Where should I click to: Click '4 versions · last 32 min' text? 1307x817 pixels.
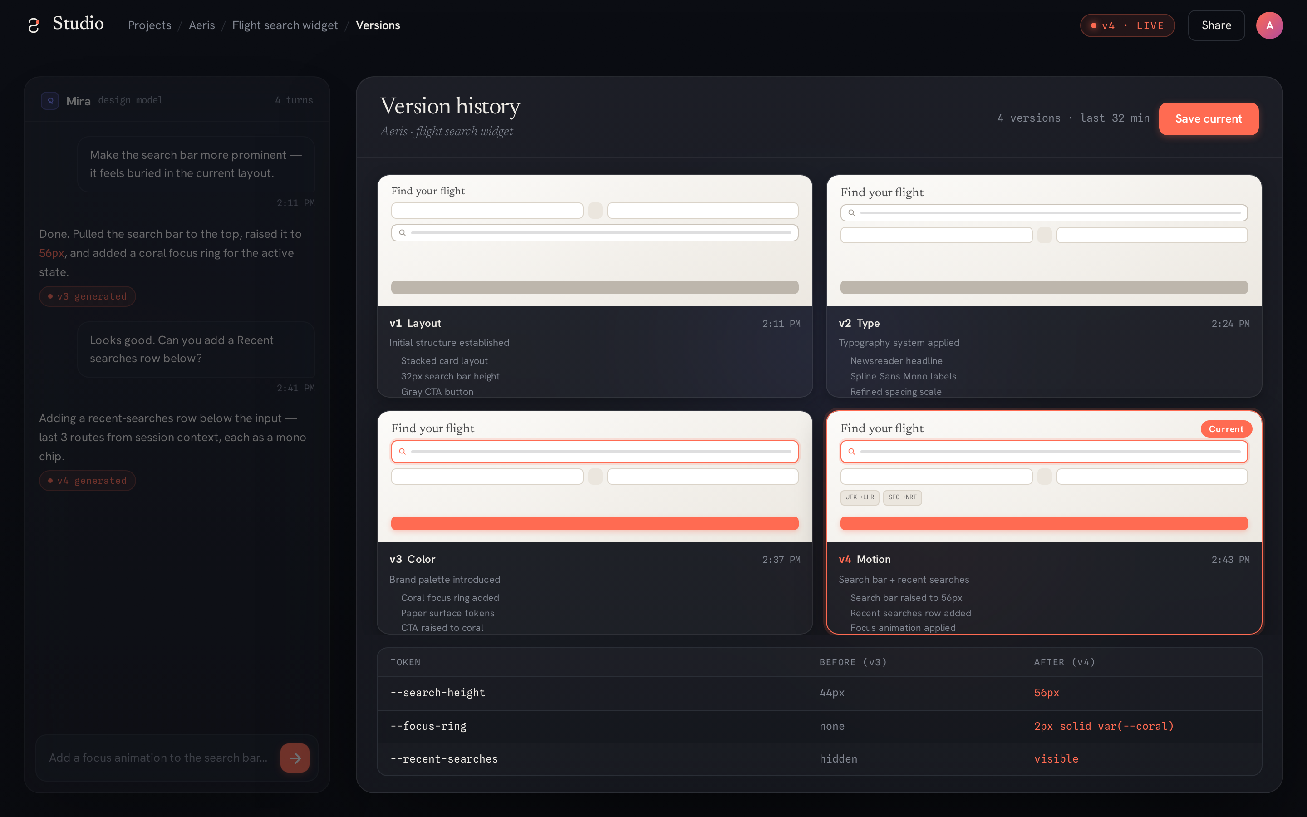(1074, 118)
